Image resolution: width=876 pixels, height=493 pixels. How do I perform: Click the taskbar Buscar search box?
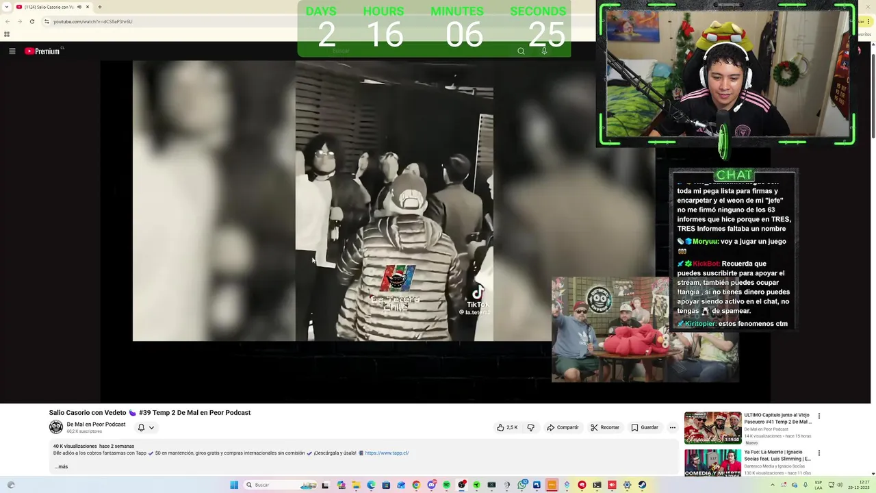pyautogui.click(x=281, y=485)
